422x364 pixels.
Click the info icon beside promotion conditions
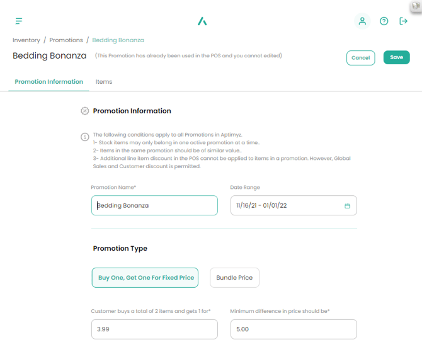point(84,137)
